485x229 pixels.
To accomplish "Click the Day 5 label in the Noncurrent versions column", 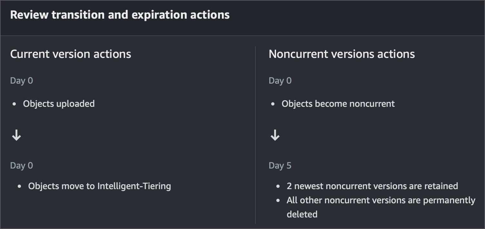I will point(280,166).
